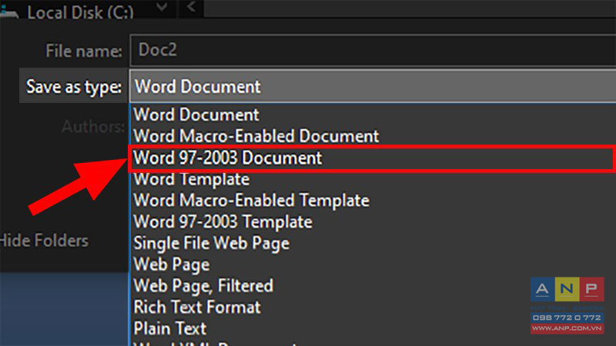Click the File name field containing Doc2
Screen dimensions: 616x346
point(373,50)
